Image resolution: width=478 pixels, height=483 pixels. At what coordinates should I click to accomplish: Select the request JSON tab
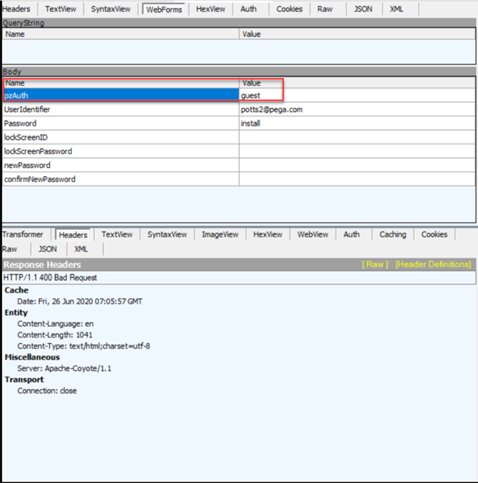pos(363,9)
